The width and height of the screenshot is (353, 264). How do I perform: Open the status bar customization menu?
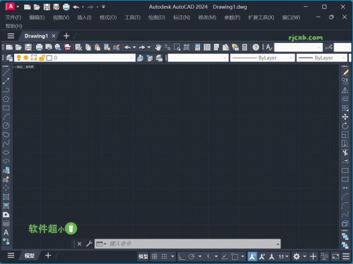(346, 257)
